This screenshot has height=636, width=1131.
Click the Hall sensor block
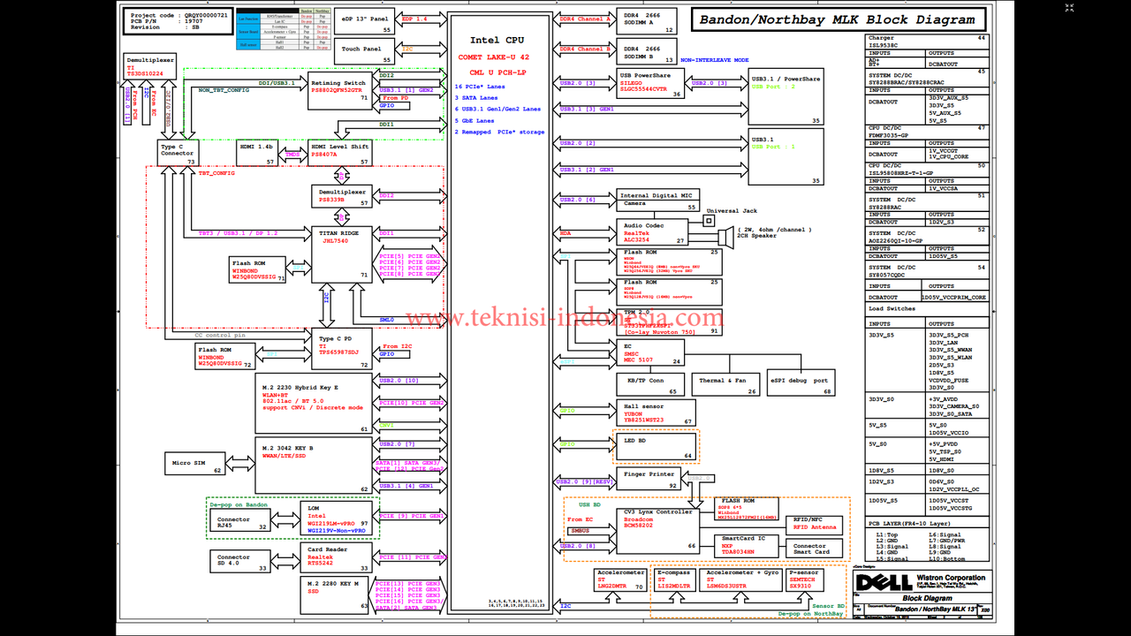tap(657, 412)
